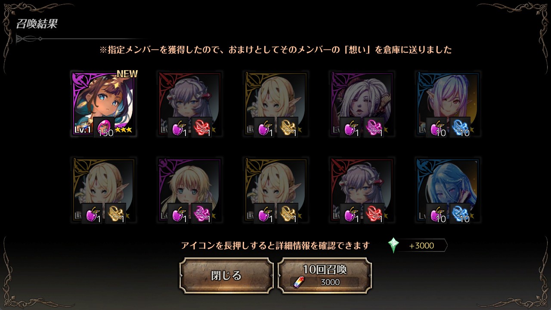Tap the blue crystal icon with 10 in top row
This screenshot has width=551, height=310.
(x=460, y=127)
